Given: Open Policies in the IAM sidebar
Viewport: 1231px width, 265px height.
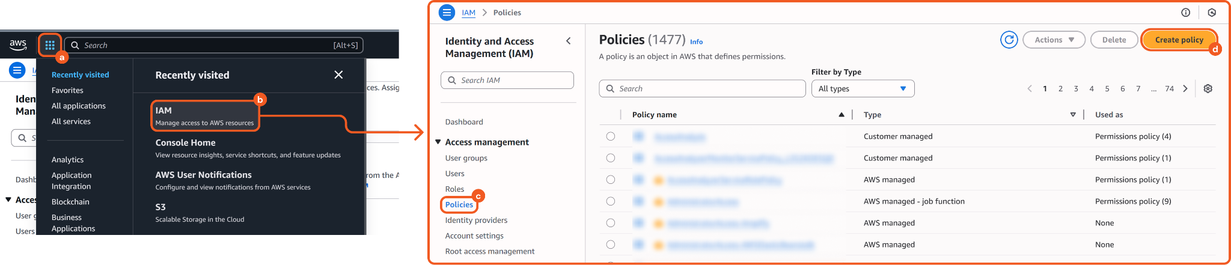Looking at the screenshot, I should click(459, 204).
